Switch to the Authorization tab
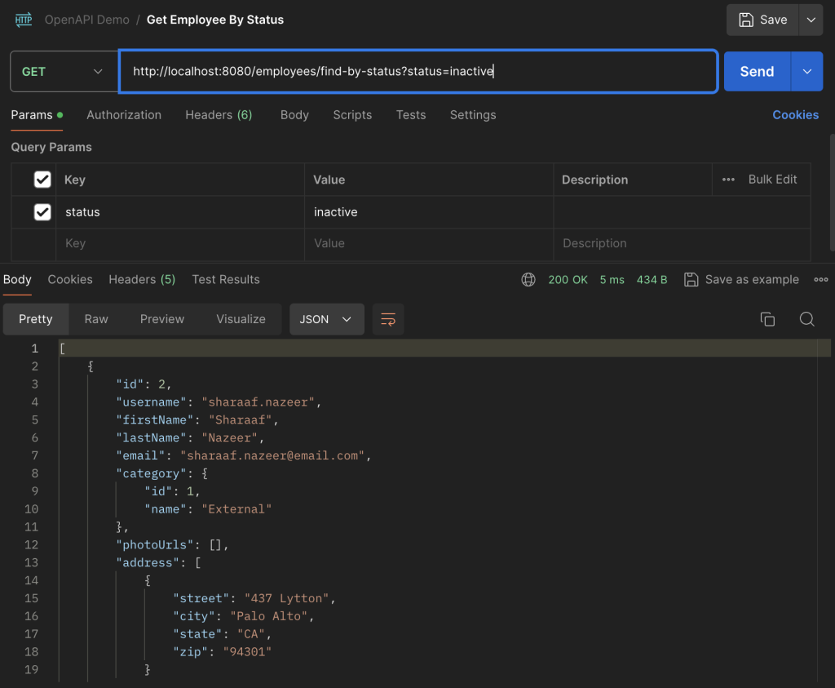Screen dimensions: 835x688 pos(124,115)
